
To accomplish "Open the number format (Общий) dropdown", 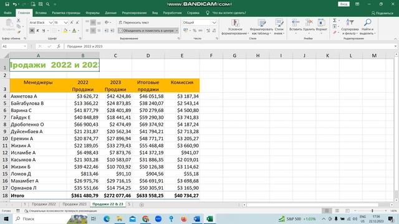I will pyautogui.click(x=214, y=22).
